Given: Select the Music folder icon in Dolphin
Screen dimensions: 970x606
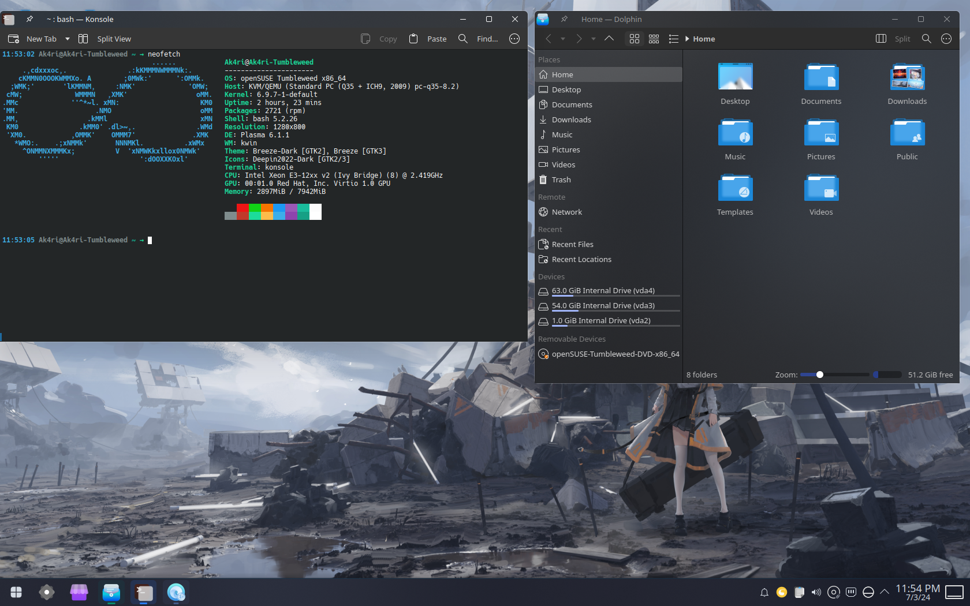Looking at the screenshot, I should [x=735, y=132].
